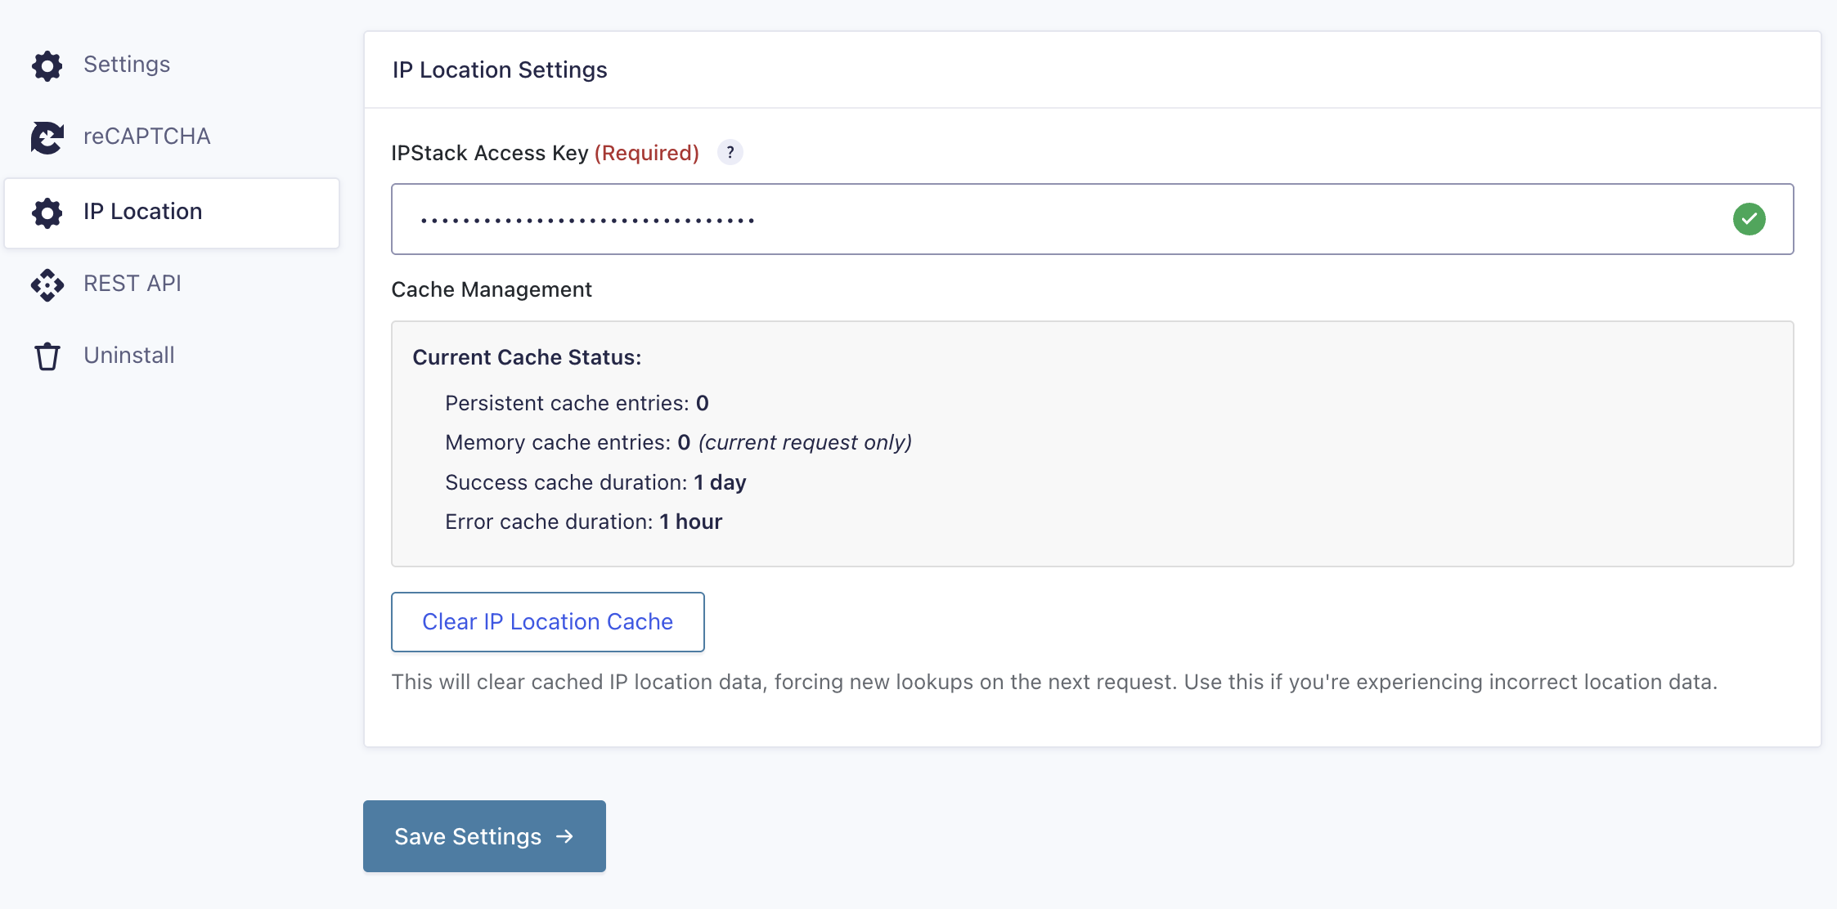Screen dimensions: 1837x909
Task: Click the red (Required) label
Action: tap(646, 153)
